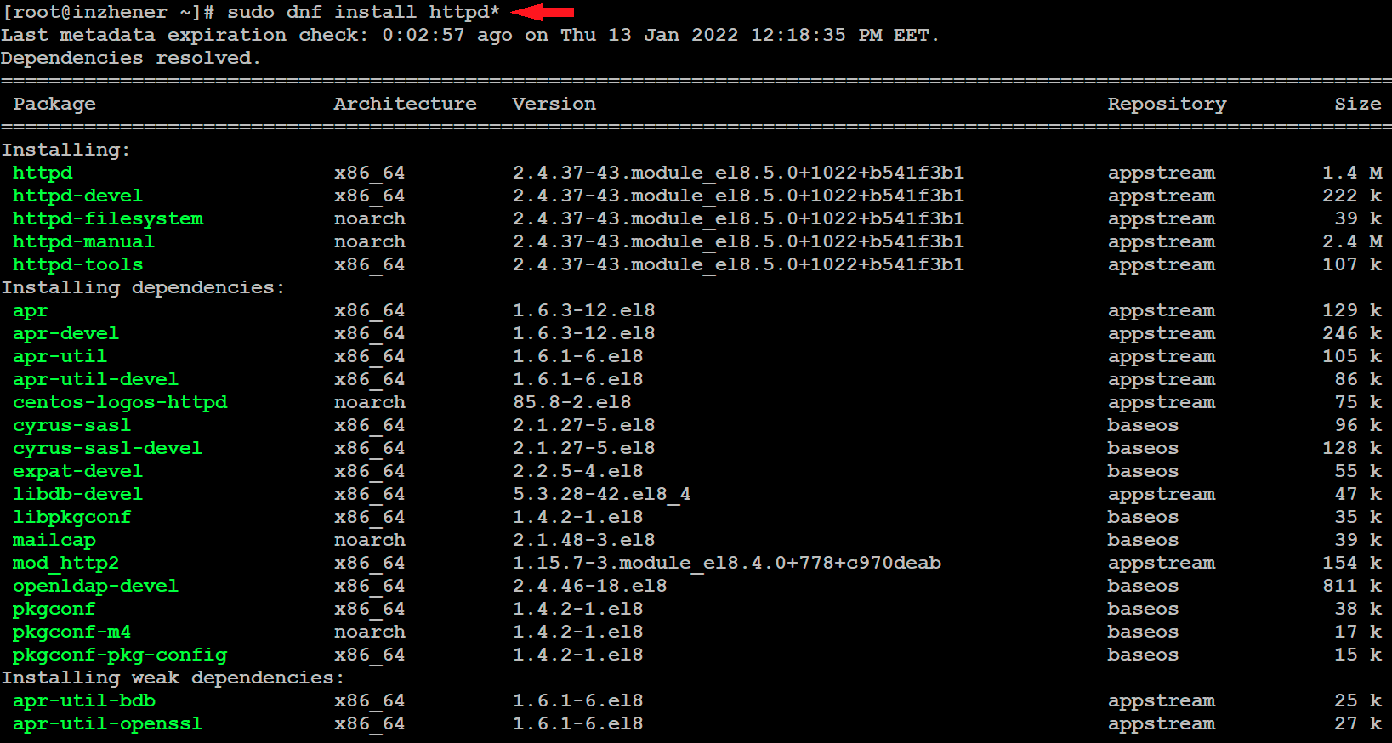Click the size '811 k' of openldap-devel
Image resolution: width=1392 pixels, height=743 pixels.
click(1352, 586)
